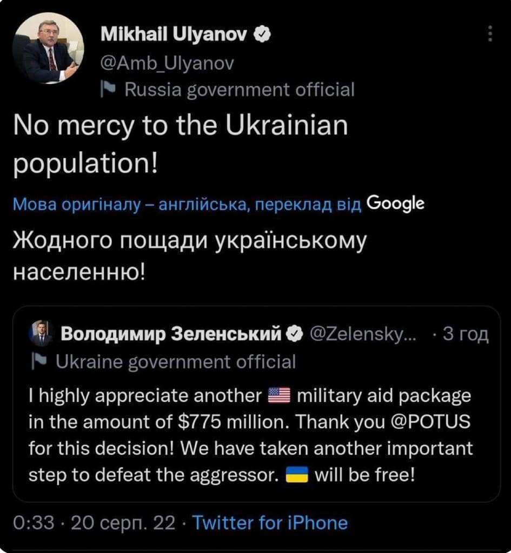The width and height of the screenshot is (511, 553).
Task: Open the Mikhail Ulyanov display name
Action: [x=174, y=36]
